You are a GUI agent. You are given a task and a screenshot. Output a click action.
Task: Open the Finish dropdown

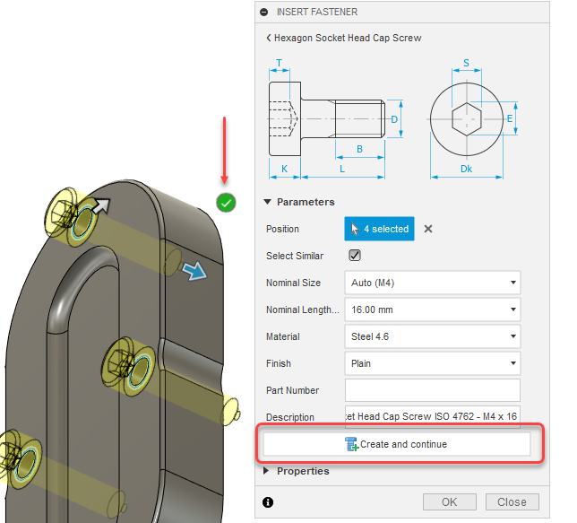click(433, 363)
